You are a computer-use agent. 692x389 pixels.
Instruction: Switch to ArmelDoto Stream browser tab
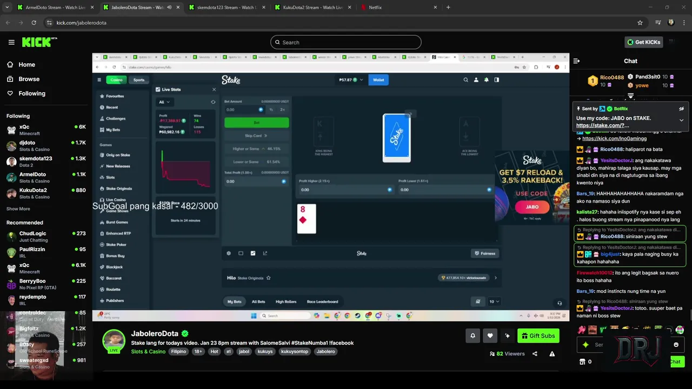56,8
